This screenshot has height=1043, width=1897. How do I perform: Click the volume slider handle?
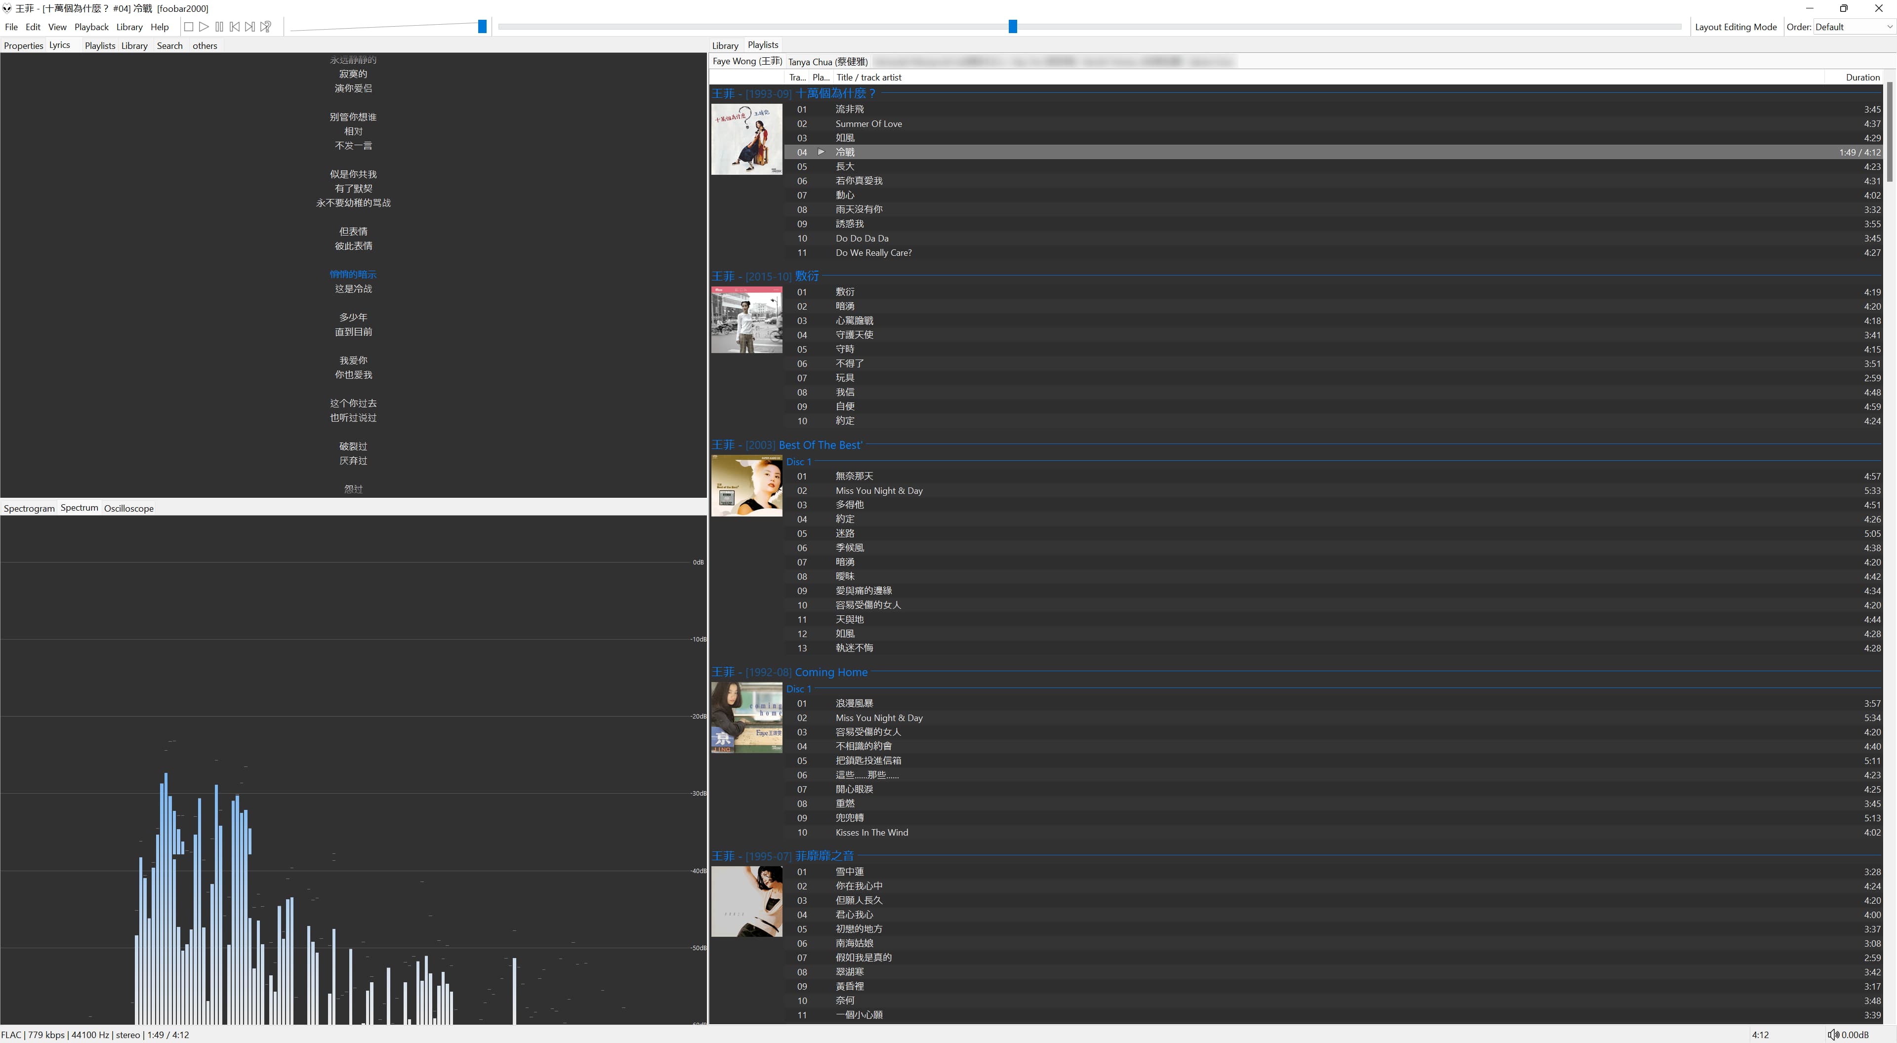482,27
